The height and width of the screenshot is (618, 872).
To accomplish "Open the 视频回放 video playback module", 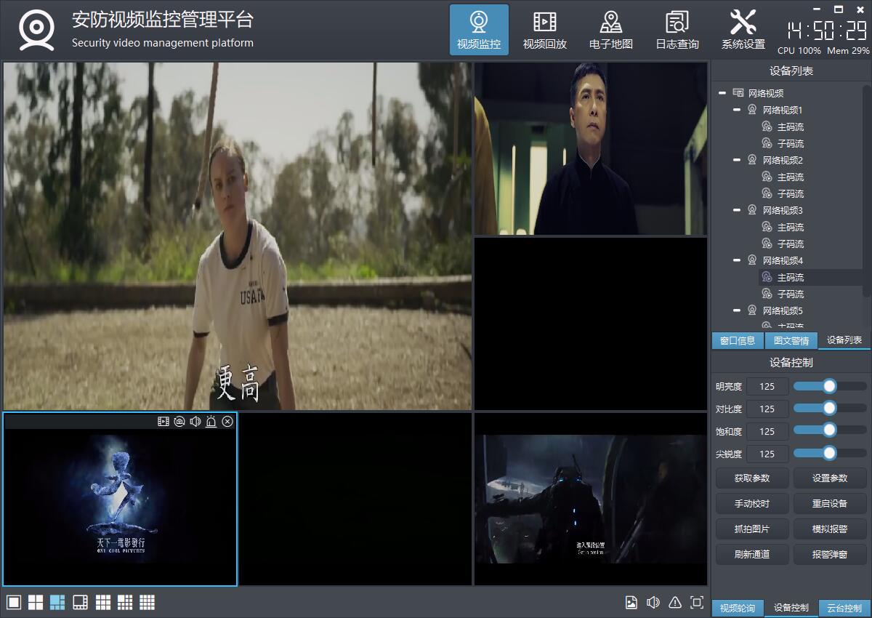I will [x=544, y=30].
